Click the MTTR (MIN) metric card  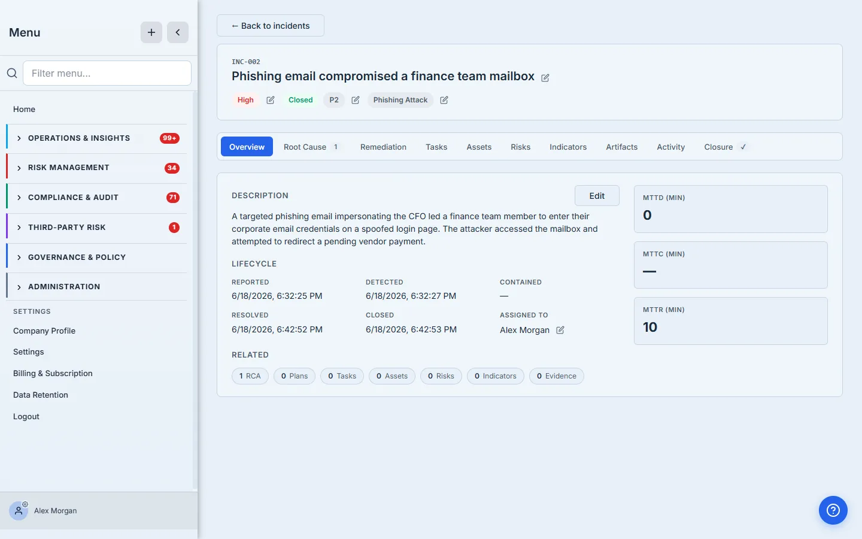click(x=731, y=321)
